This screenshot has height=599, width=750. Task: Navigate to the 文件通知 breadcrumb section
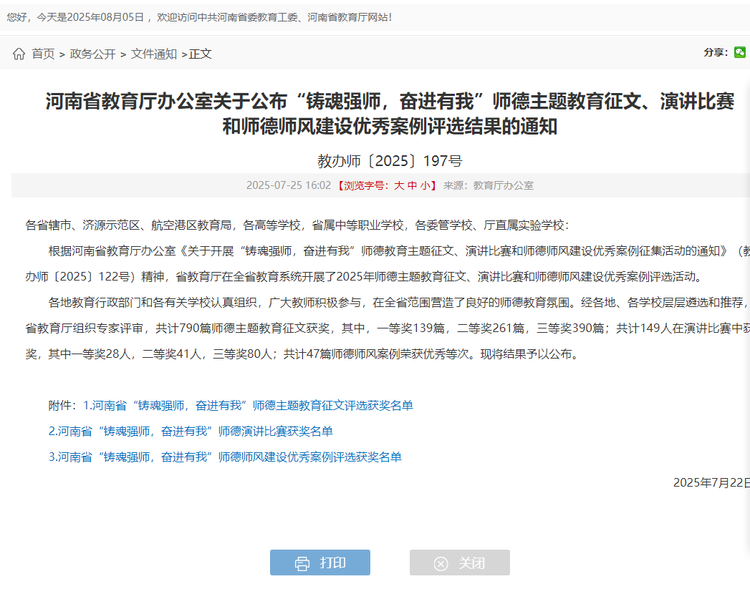[153, 54]
